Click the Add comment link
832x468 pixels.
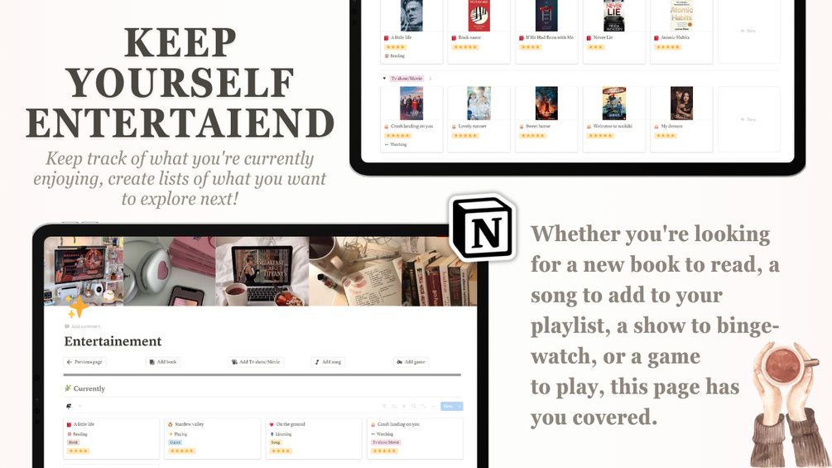82,326
